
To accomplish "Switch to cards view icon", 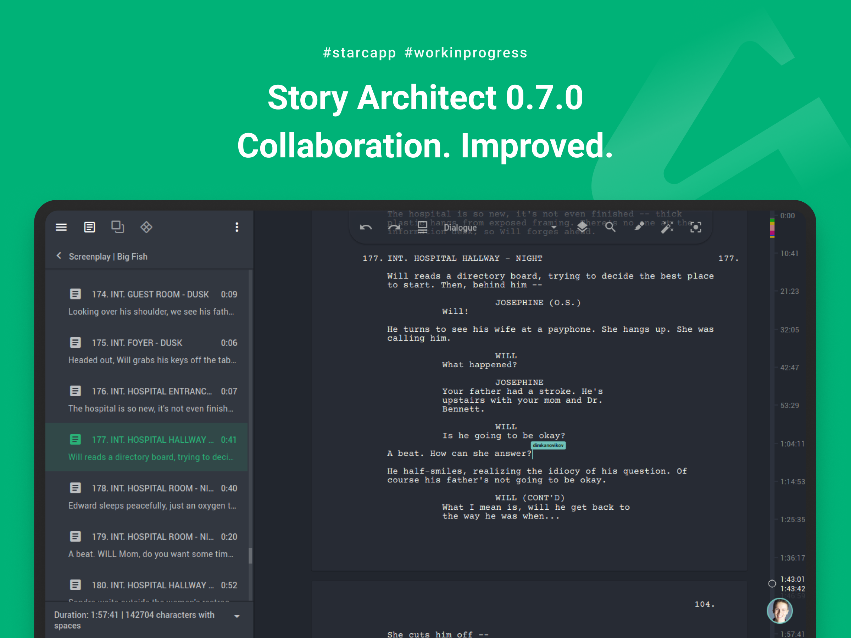I will 118,227.
